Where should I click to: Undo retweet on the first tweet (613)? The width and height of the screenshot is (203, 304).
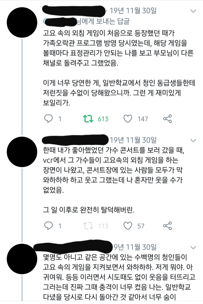tap(89, 119)
